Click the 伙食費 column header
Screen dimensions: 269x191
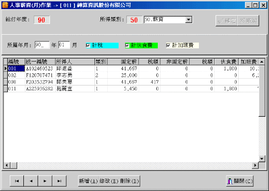(x=226, y=62)
